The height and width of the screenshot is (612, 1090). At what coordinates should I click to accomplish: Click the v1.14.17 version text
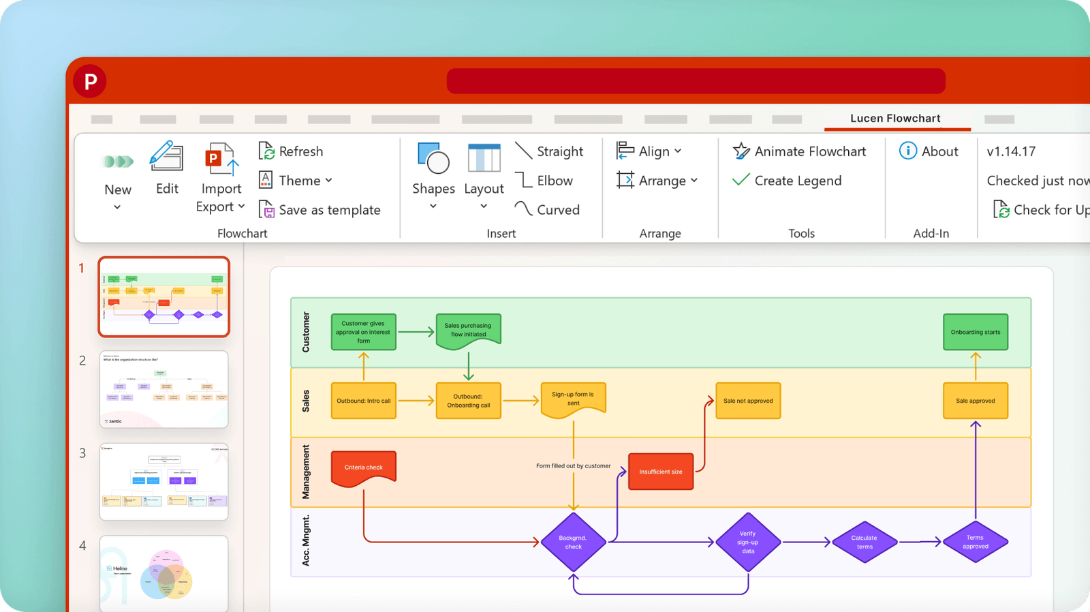point(1011,151)
